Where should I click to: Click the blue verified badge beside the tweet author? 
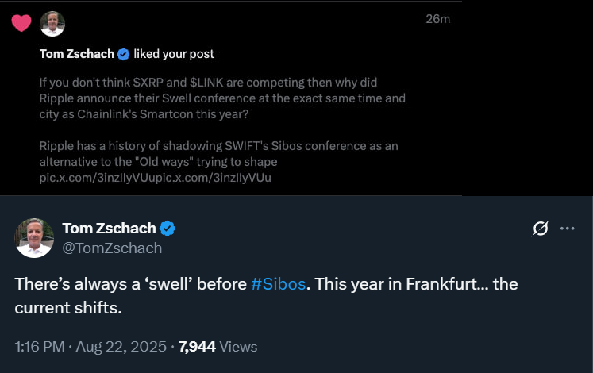pos(168,229)
